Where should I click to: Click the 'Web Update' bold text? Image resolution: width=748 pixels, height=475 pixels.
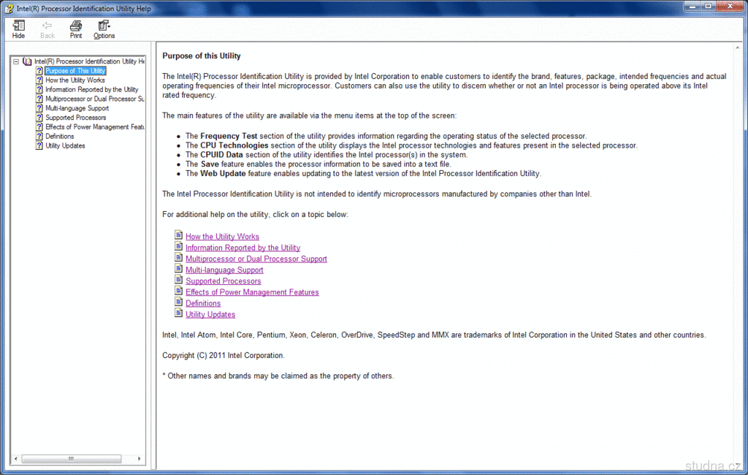[x=223, y=173]
